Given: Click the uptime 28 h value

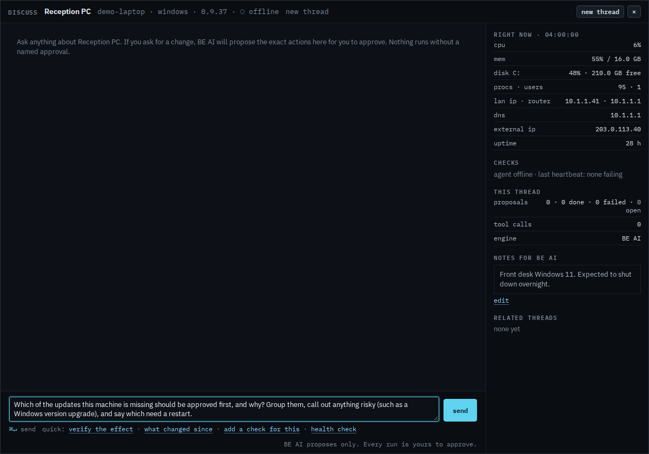Looking at the screenshot, I should pyautogui.click(x=633, y=143).
